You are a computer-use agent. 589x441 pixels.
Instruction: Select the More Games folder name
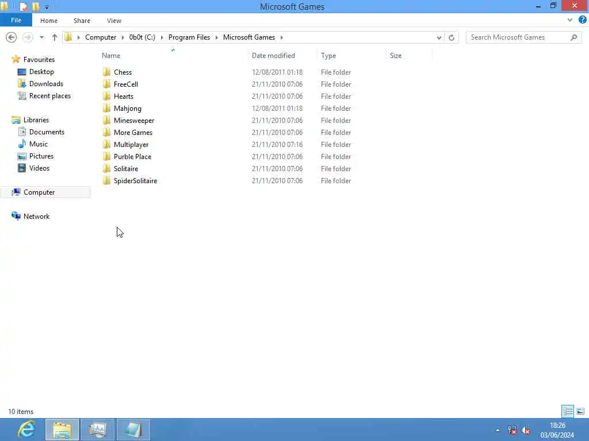click(133, 133)
